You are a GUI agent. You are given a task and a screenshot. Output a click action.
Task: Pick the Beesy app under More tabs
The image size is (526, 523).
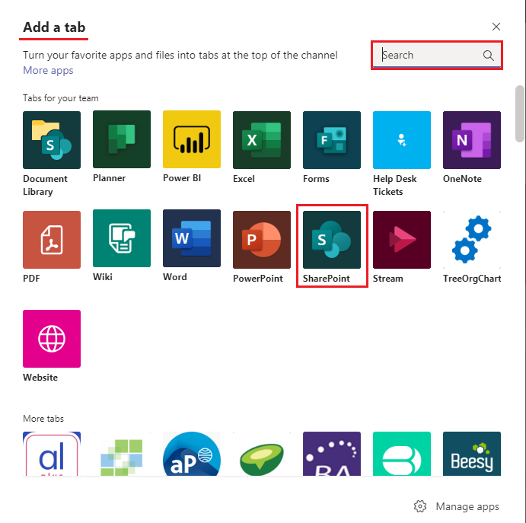[x=472, y=454]
